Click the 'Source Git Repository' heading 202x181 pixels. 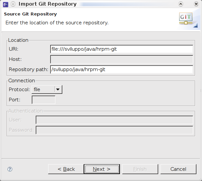[x=30, y=14]
